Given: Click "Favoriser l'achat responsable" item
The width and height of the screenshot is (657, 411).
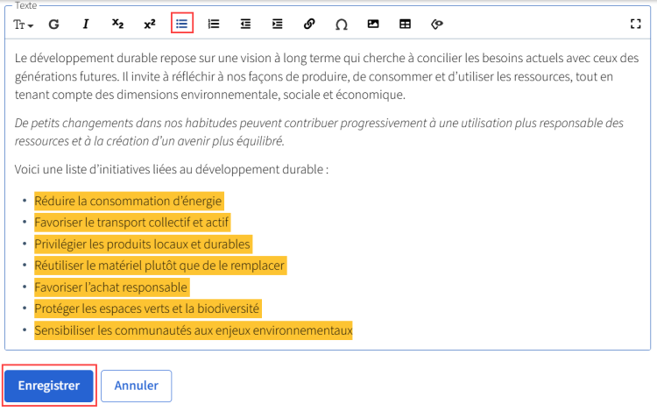Looking at the screenshot, I should (x=111, y=287).
